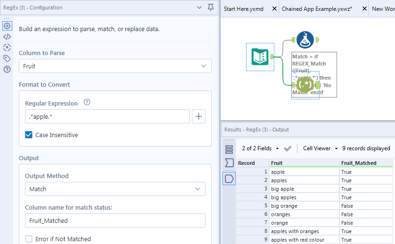The image size is (395, 244).
Task: Switch to Chained App Example.yxwz tab
Action: coord(317,9)
